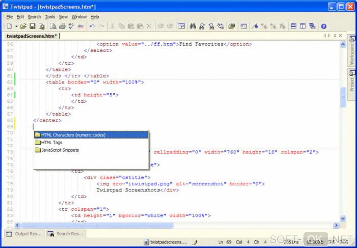Click the Delete X toolbar icon
357x248 pixels.
coord(149,26)
